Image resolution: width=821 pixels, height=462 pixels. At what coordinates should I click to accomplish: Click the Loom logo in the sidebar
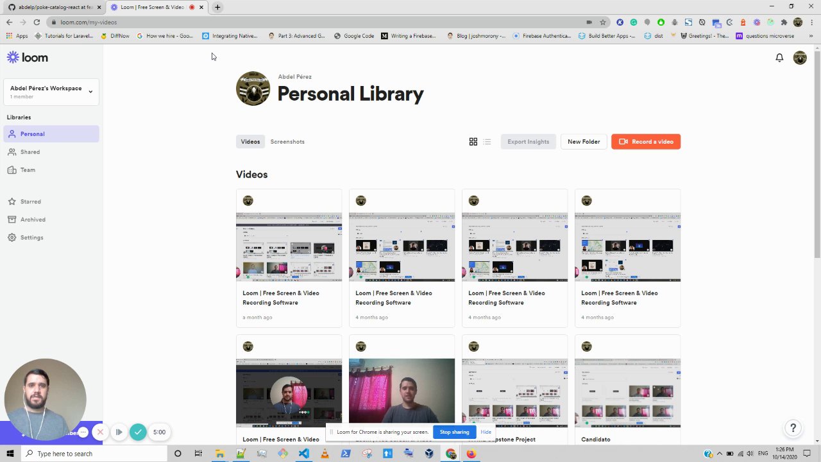[x=27, y=58]
